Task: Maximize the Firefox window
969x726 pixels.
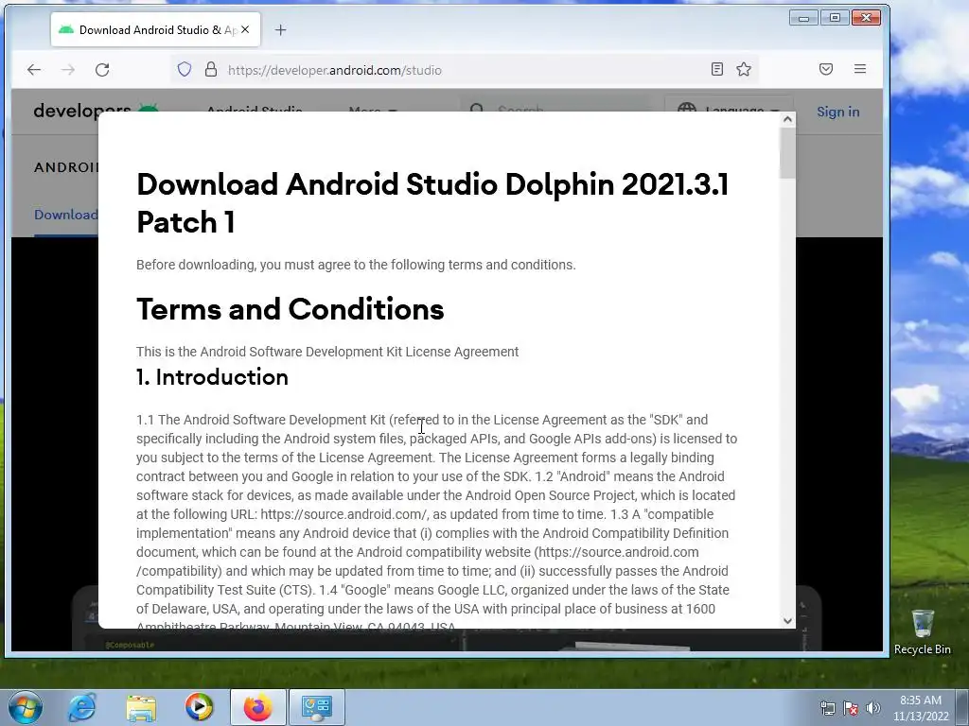Action: coord(835,18)
